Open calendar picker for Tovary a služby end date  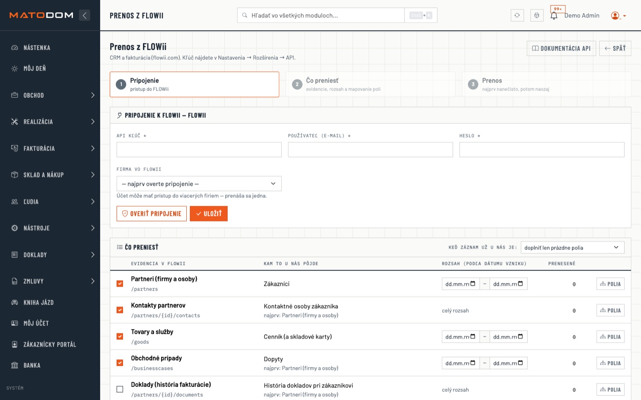coord(520,336)
